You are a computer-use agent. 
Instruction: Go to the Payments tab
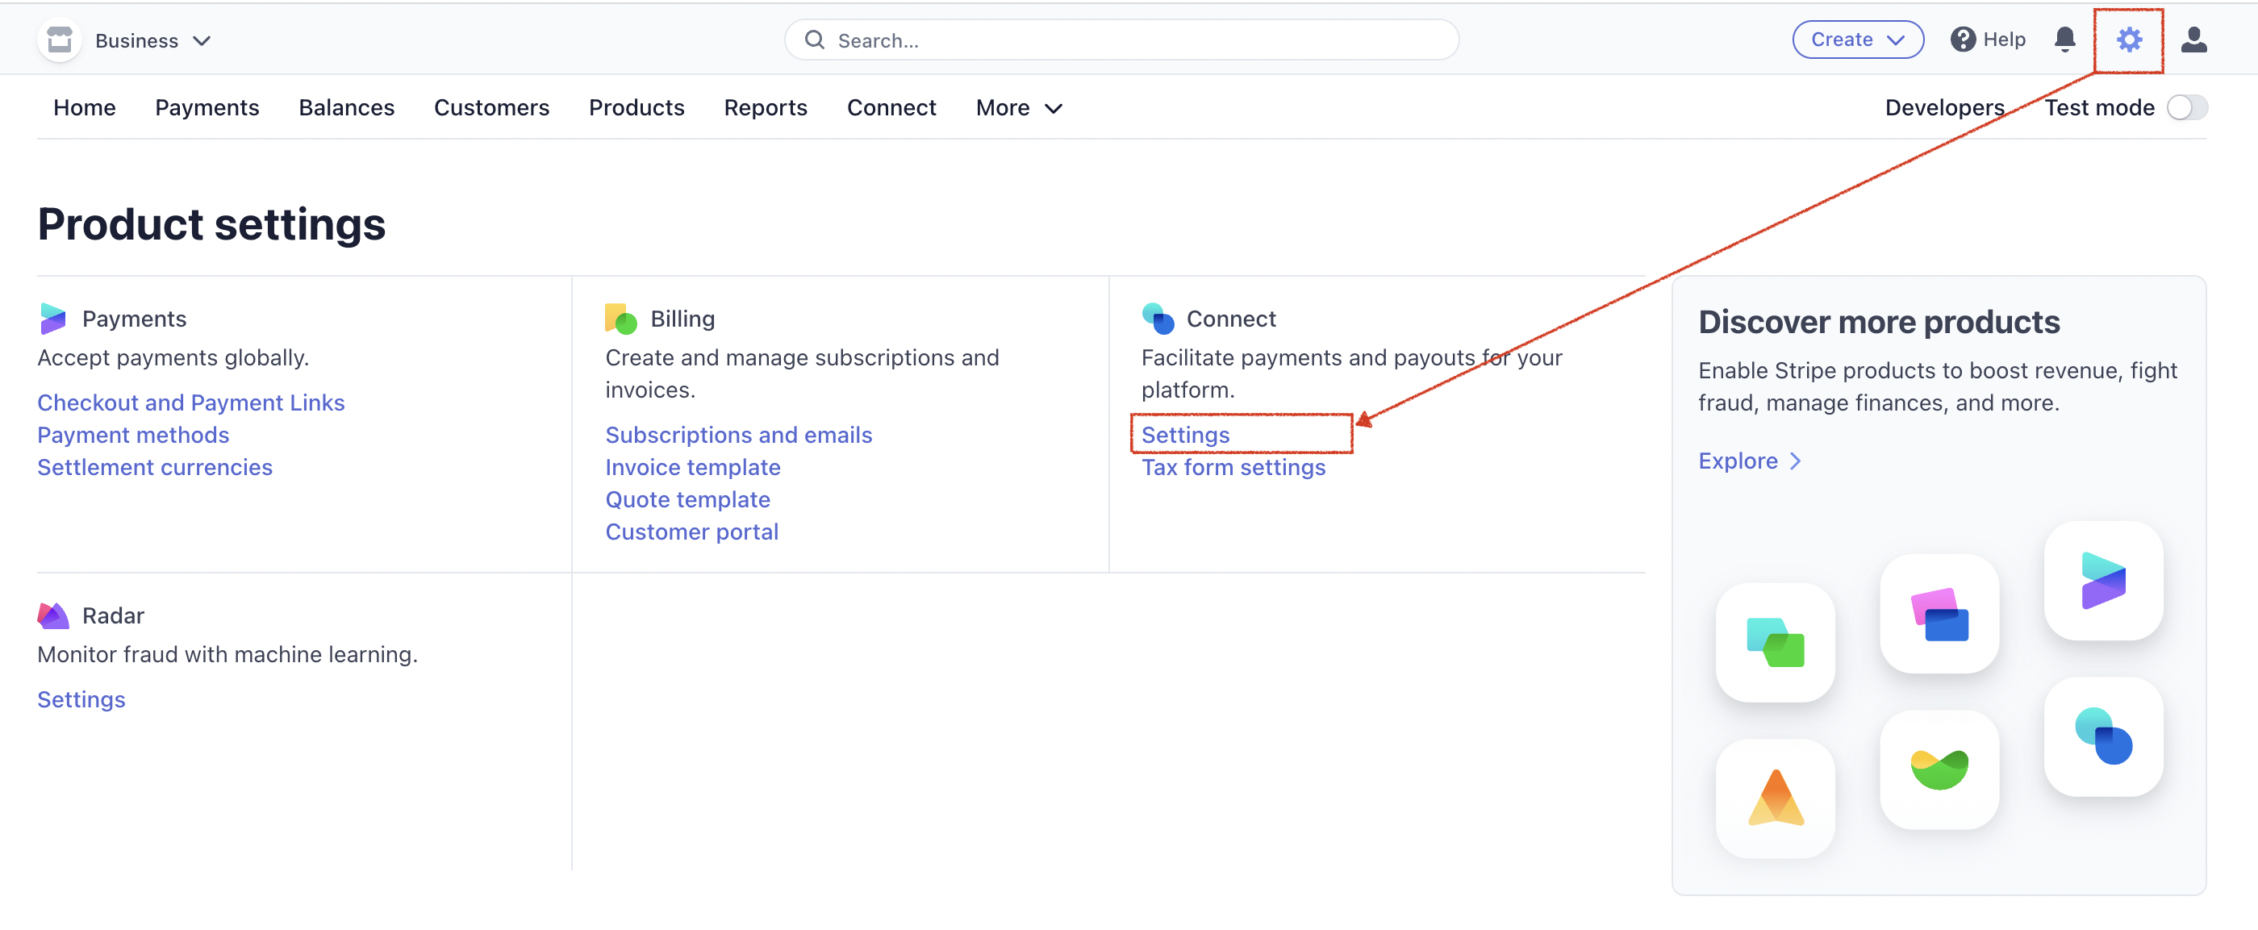(x=207, y=108)
